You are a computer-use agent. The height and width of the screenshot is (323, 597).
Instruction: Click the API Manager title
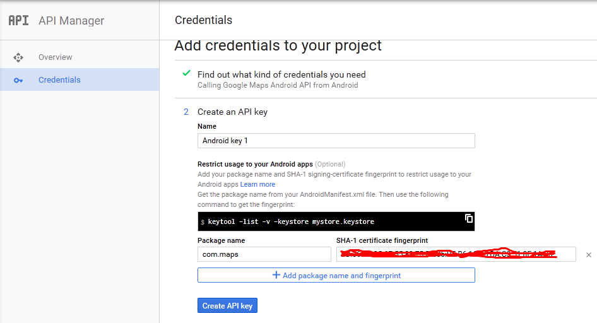tap(71, 21)
